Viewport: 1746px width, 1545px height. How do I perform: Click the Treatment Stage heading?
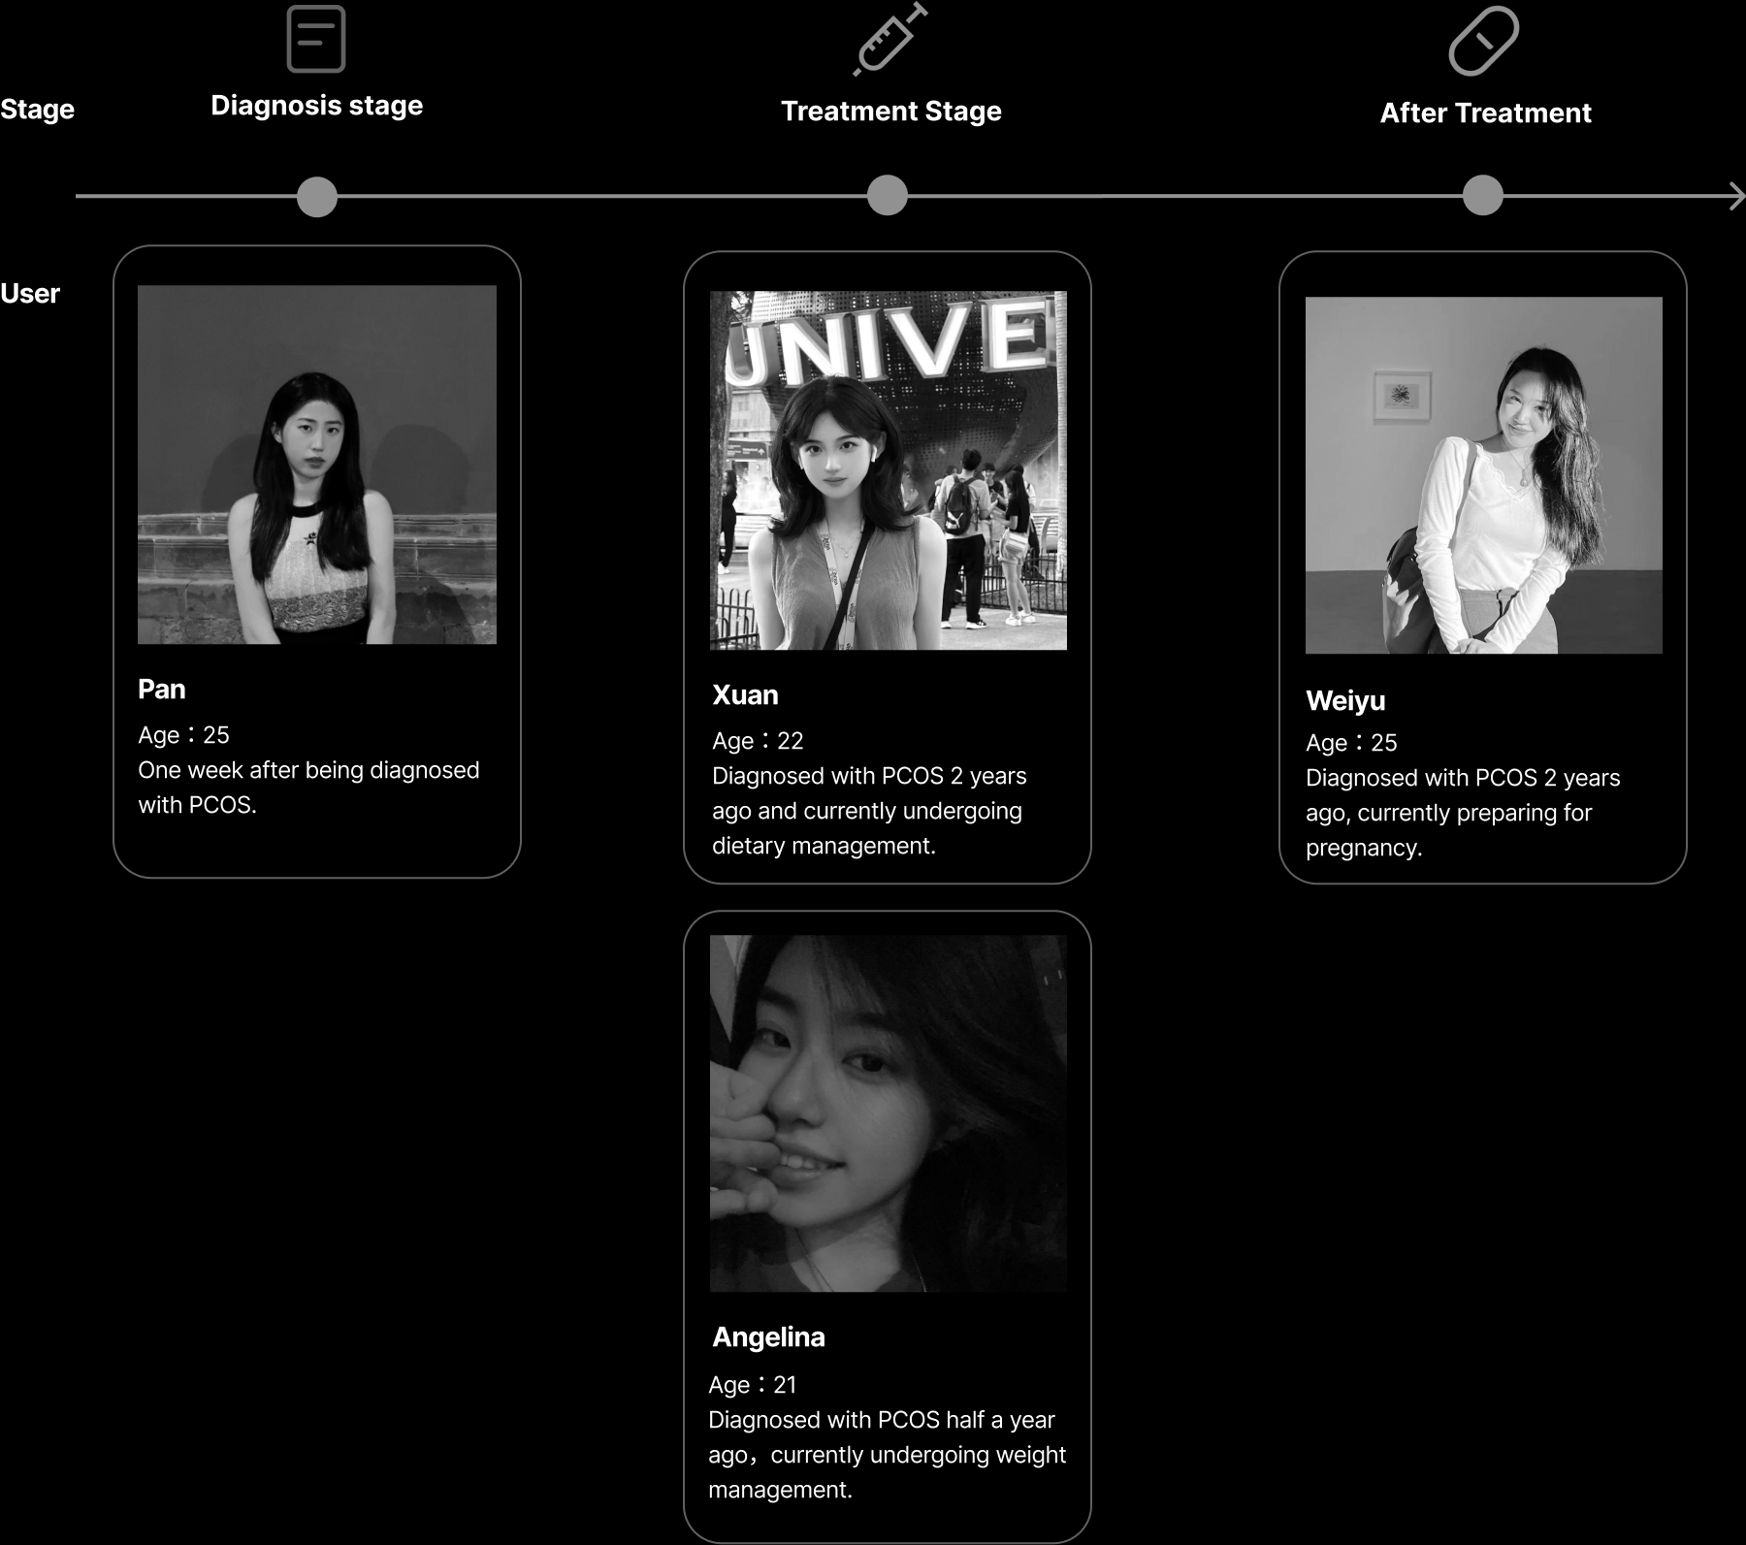click(x=891, y=112)
